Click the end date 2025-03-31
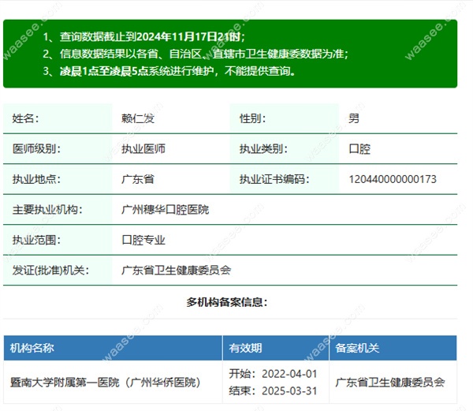This screenshot has width=473, height=411. (289, 390)
